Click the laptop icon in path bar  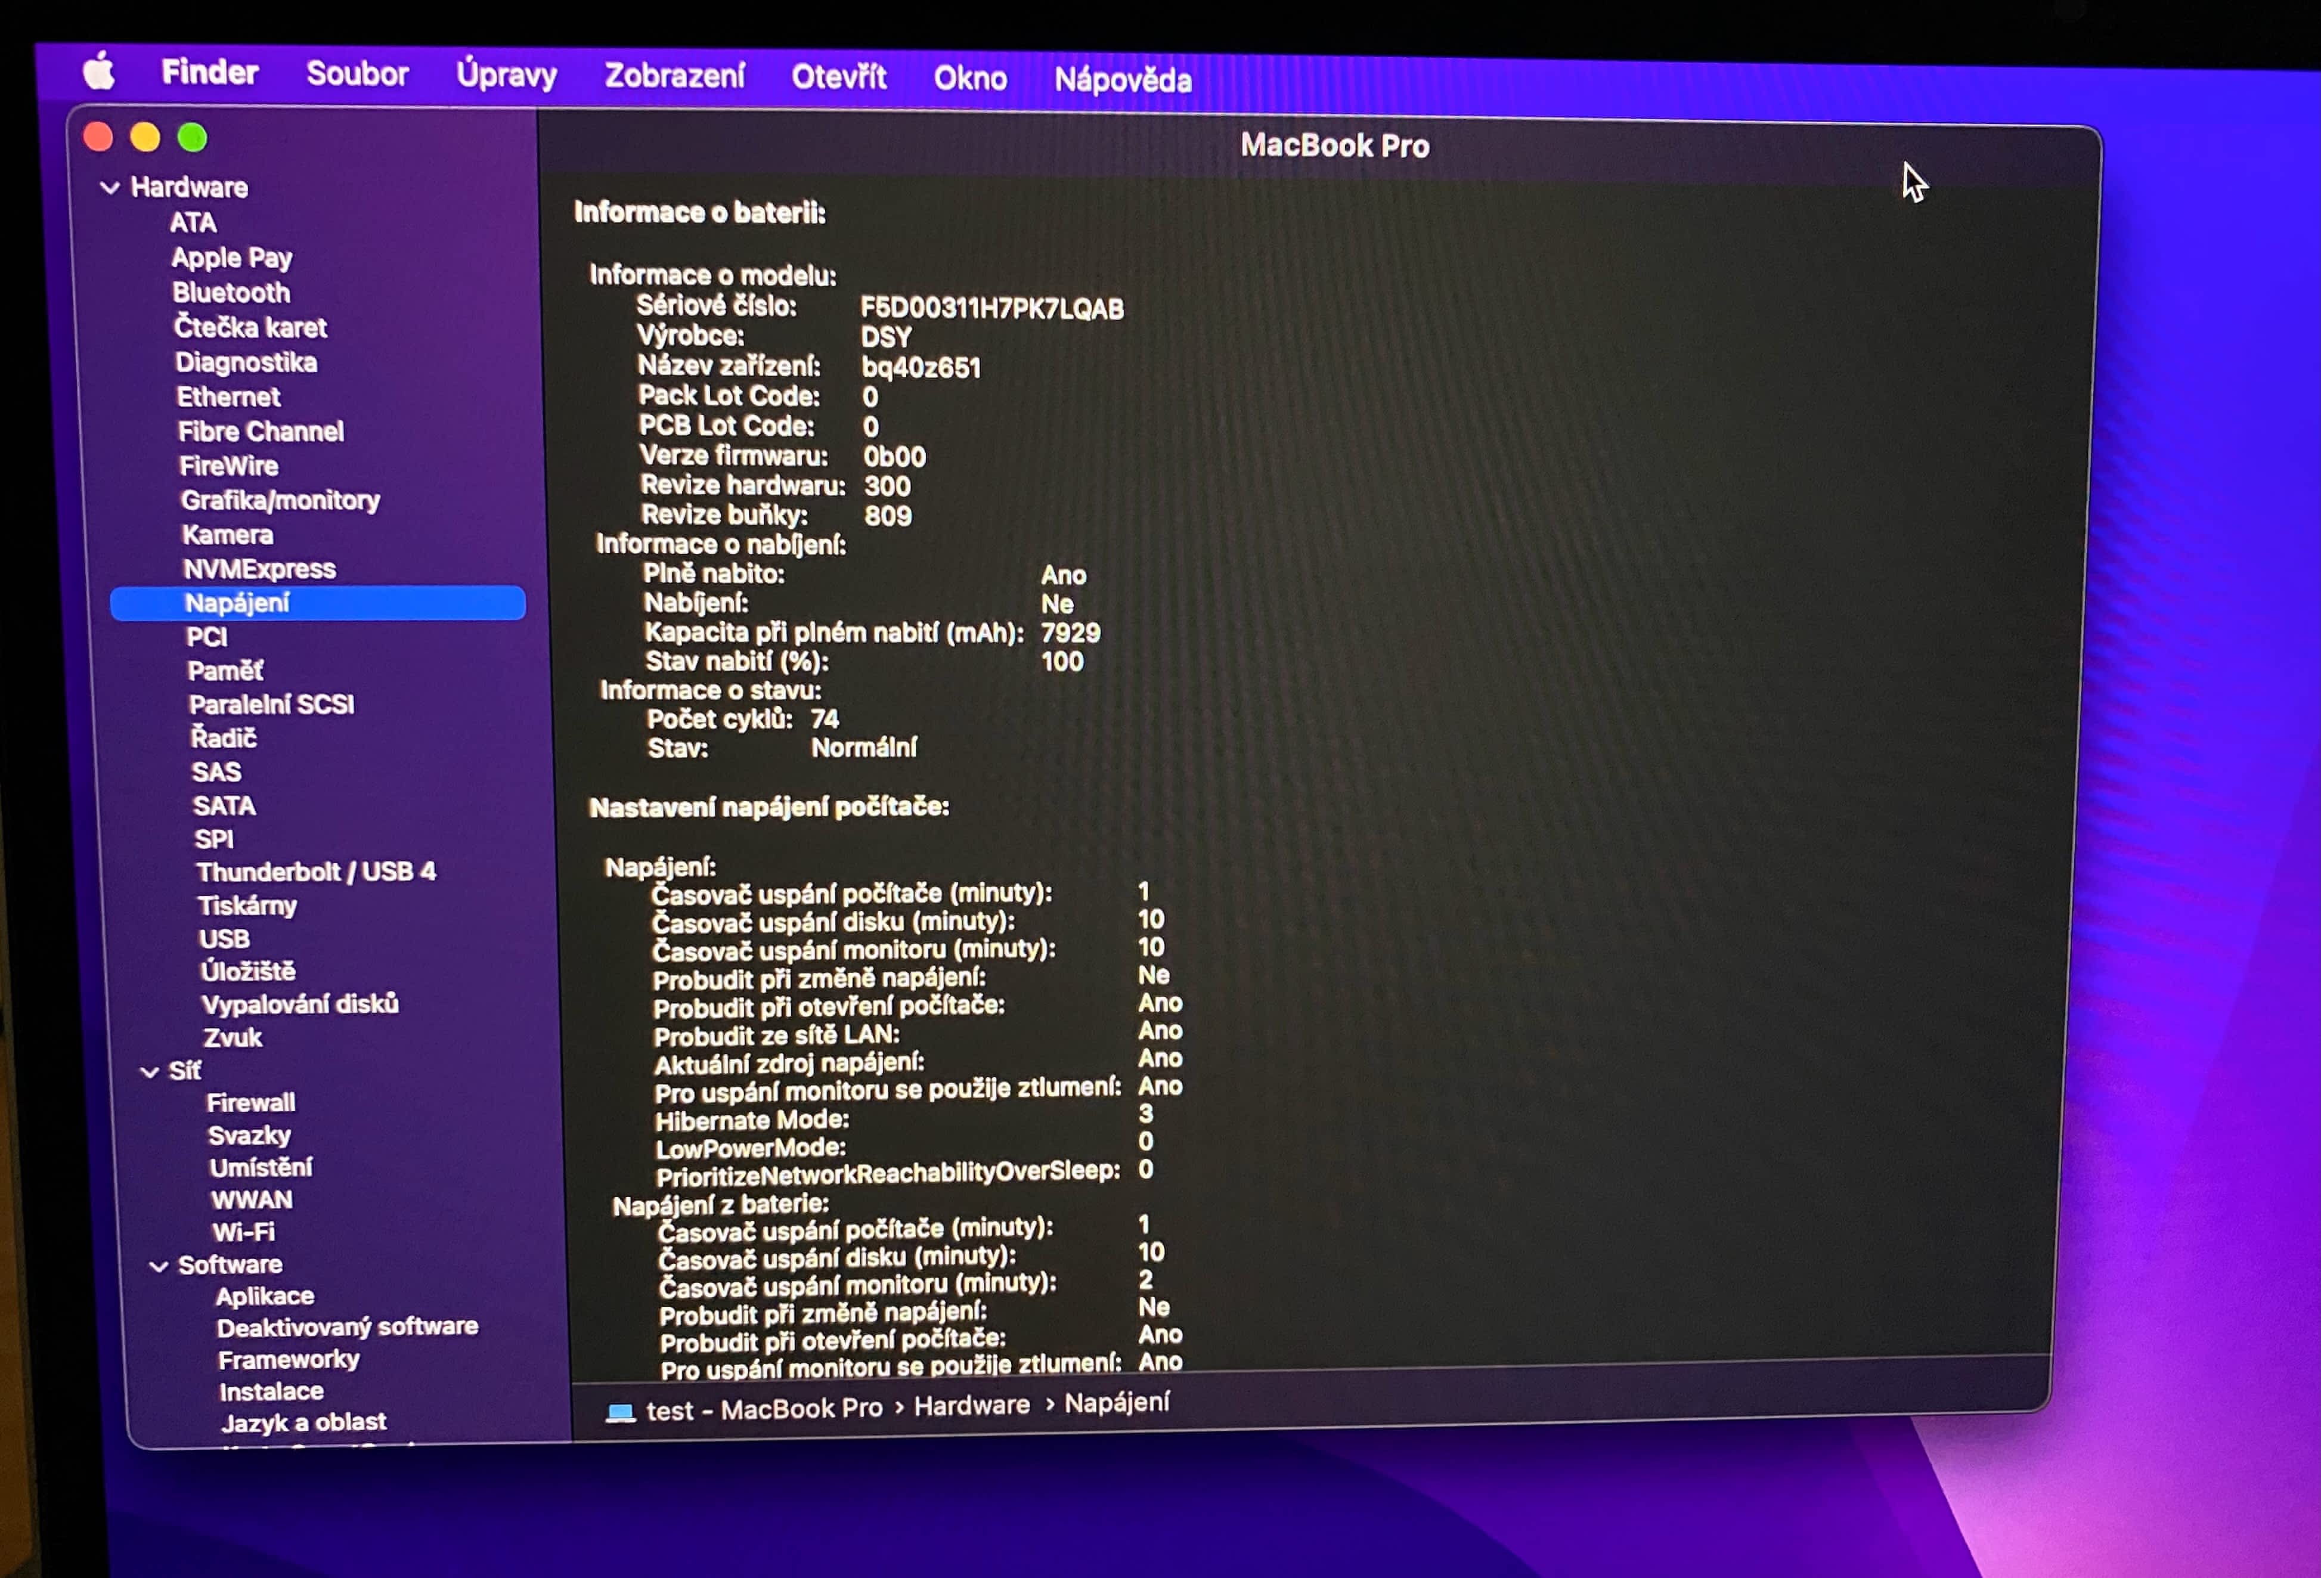[620, 1412]
